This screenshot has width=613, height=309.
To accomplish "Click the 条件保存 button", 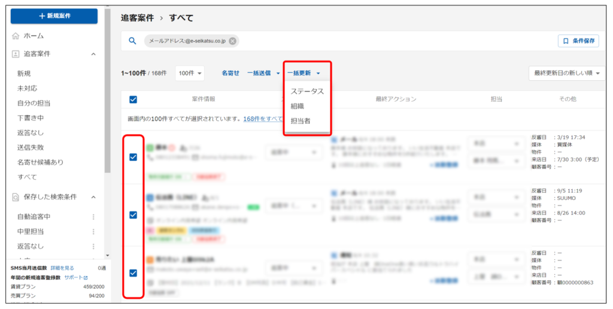I will click(578, 41).
